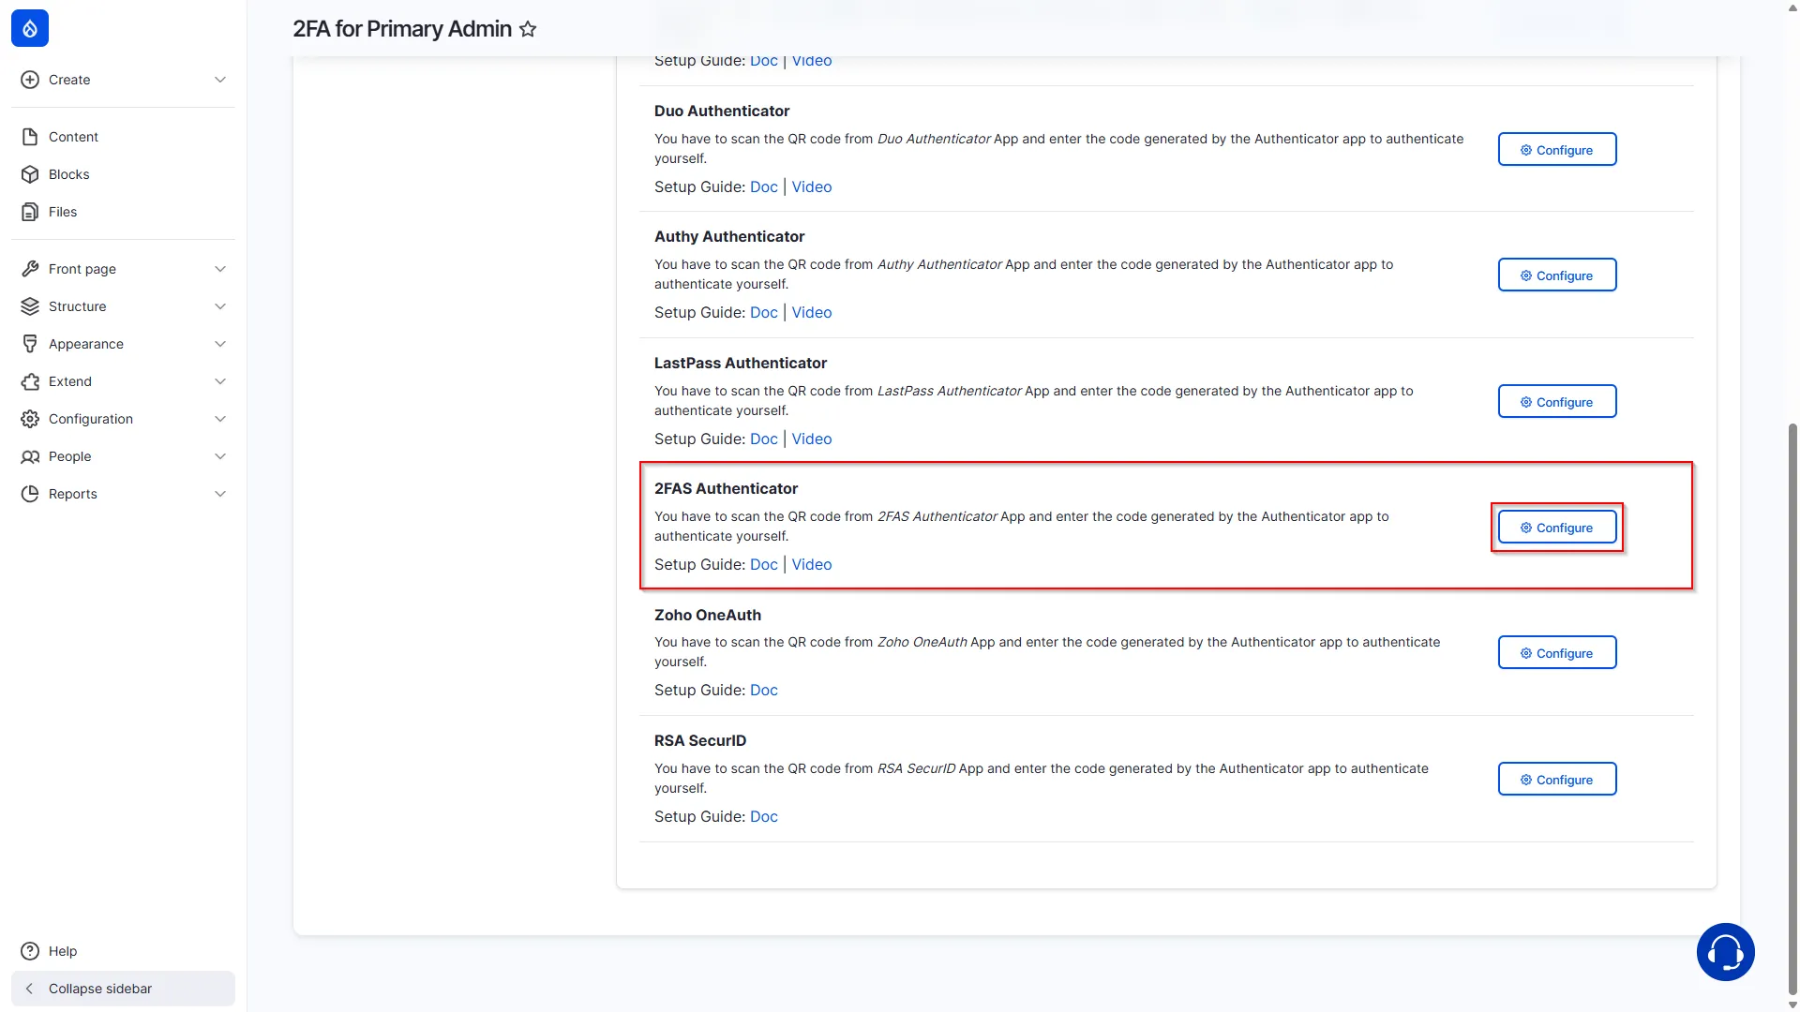The image size is (1800, 1012).
Task: Click the Extend puzzle piece icon
Action: pyautogui.click(x=30, y=381)
